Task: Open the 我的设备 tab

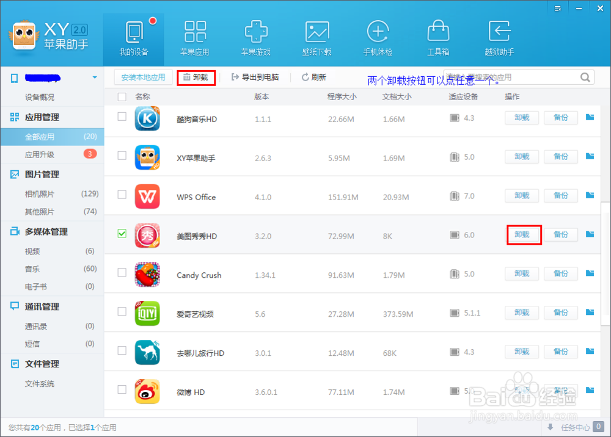Action: pos(134,40)
